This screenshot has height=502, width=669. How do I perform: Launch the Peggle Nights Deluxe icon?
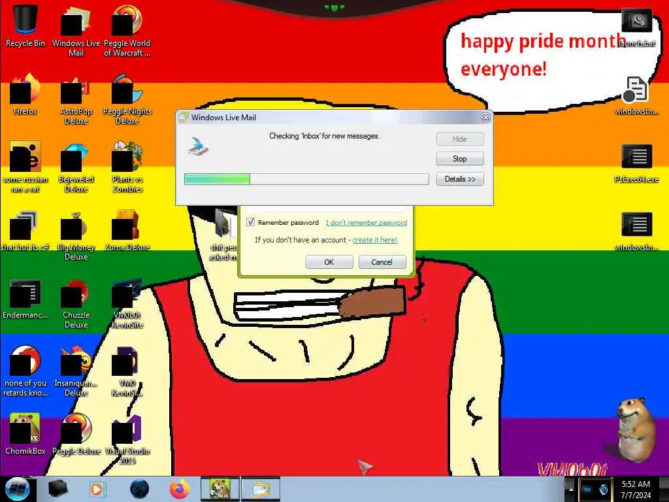pos(127,99)
